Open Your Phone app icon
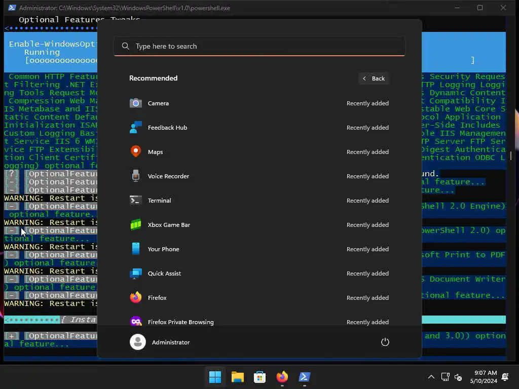This screenshot has width=519, height=389. tap(136, 249)
